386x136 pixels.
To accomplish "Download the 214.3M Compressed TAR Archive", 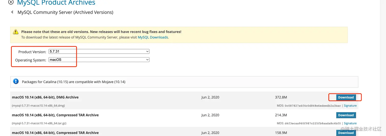I will pyautogui.click(x=346, y=115).
